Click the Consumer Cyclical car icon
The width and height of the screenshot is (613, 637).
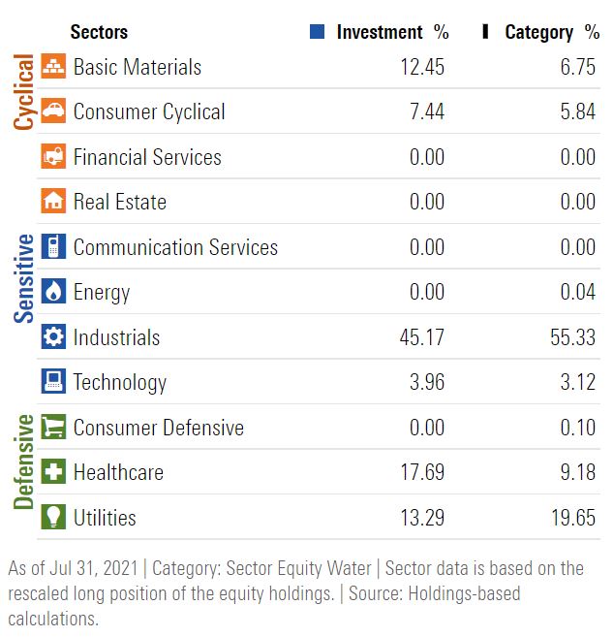(53, 111)
